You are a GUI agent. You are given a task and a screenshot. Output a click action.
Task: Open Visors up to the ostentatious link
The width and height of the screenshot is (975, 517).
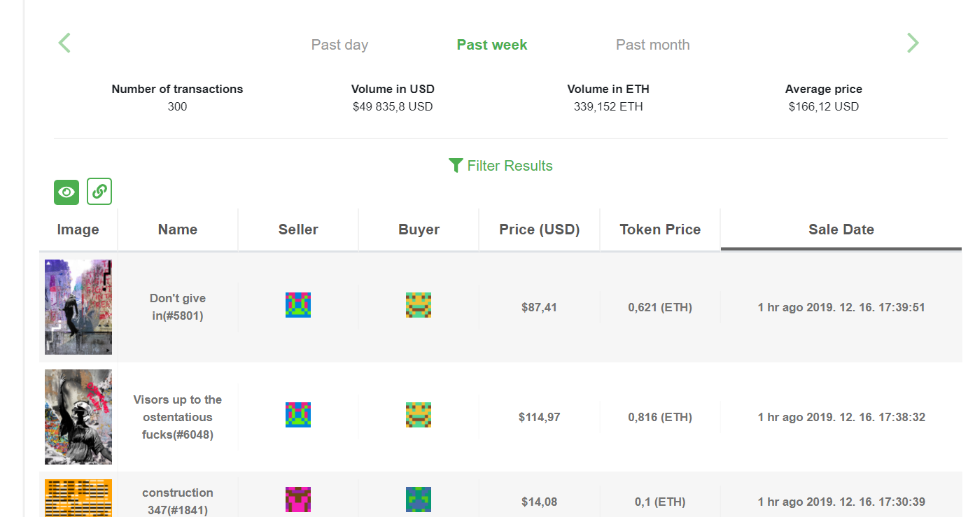tap(178, 417)
